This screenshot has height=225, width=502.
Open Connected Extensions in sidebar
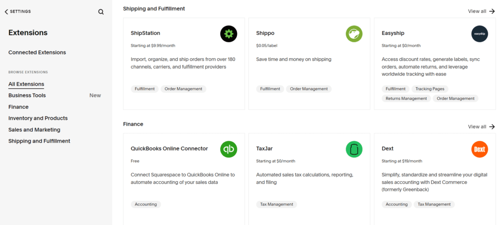coord(37,52)
